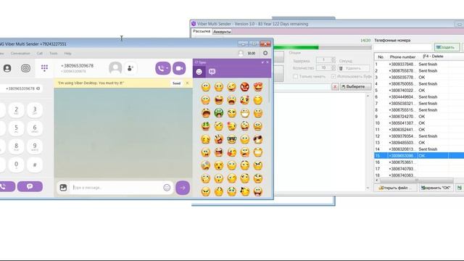
Task: Switch to the stickers tab in emoji panel
Action: pyautogui.click(x=212, y=72)
